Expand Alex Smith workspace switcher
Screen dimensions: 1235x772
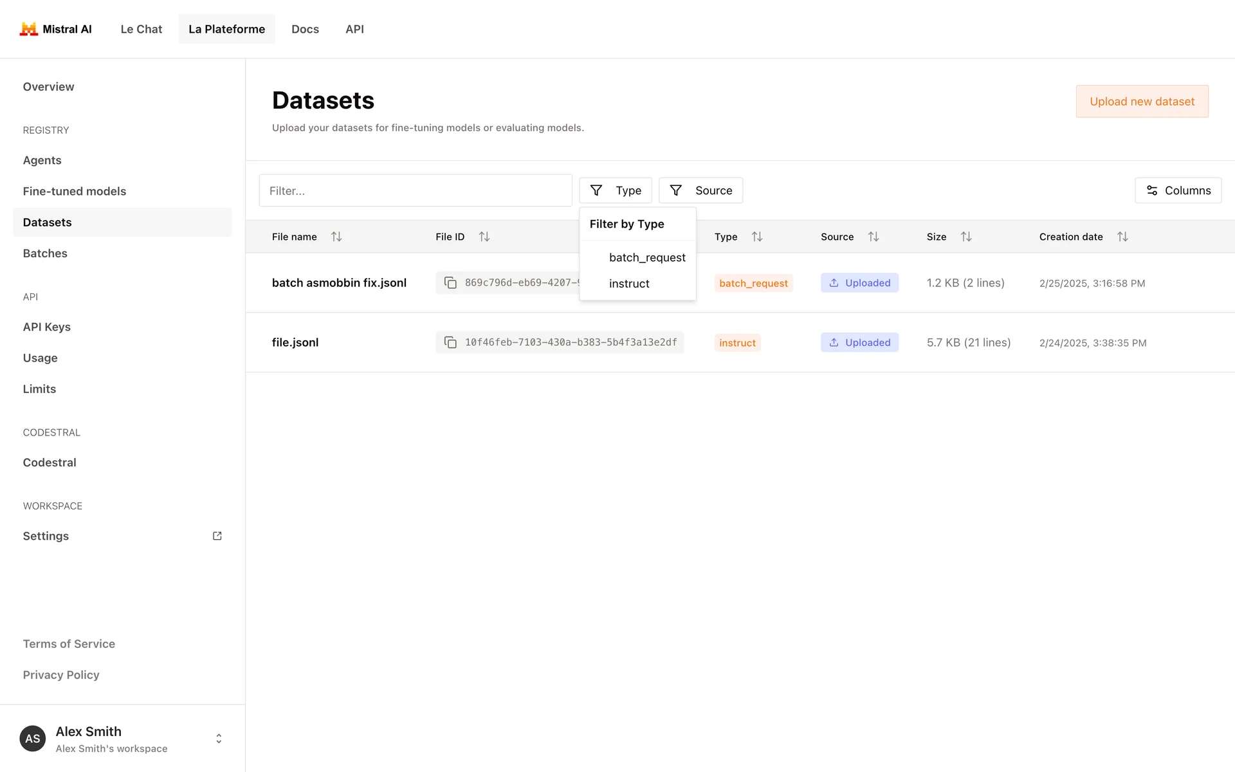(219, 739)
